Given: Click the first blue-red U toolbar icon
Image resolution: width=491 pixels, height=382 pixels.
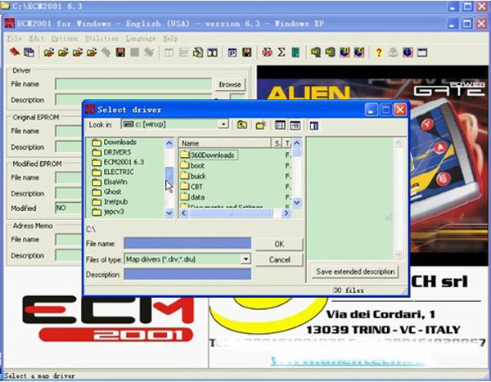Looking at the screenshot, I should (345, 52).
